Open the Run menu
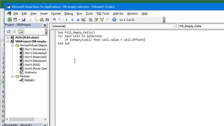 79,14
